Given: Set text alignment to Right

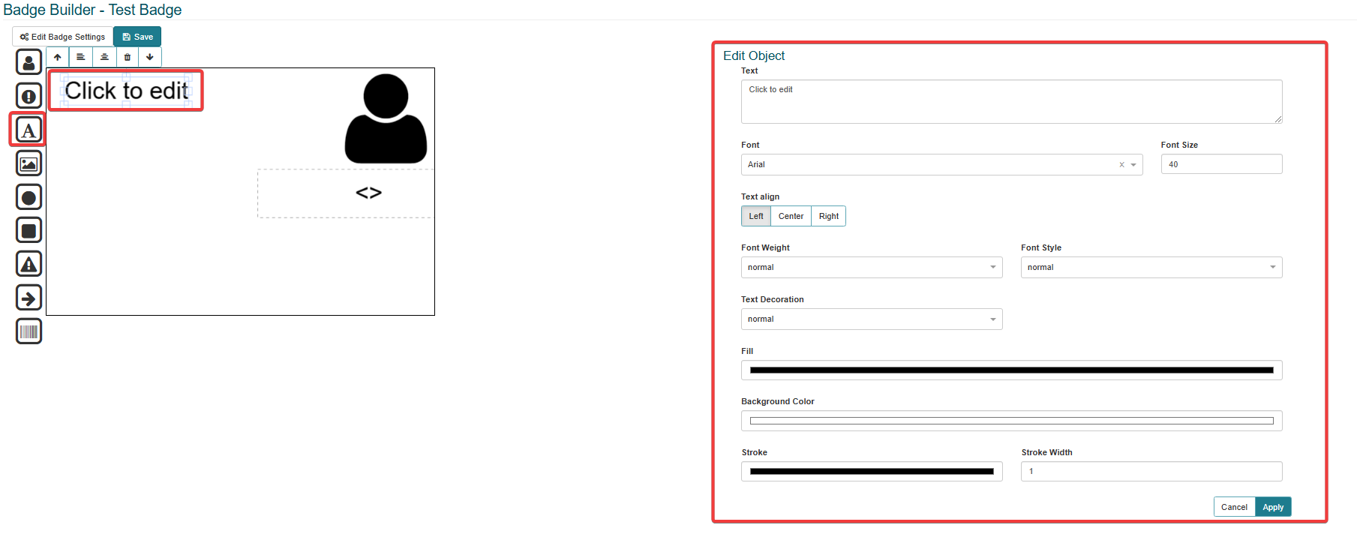Looking at the screenshot, I should pos(828,216).
